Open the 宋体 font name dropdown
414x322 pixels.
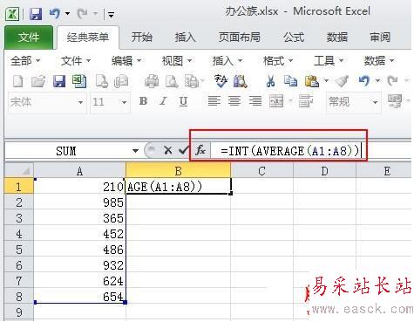coord(80,102)
